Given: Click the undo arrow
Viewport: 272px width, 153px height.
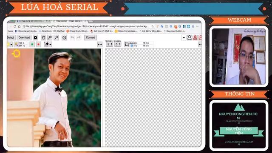Looking at the screenshot, I should (x=72, y=37).
